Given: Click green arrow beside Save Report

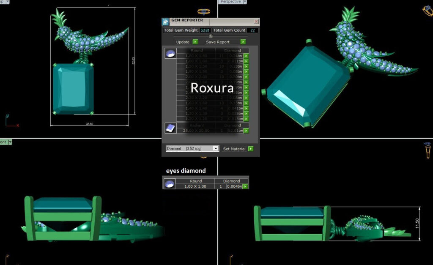Looking at the screenshot, I should pos(243,42).
